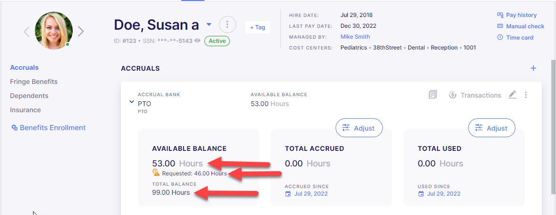Select Dependents in the side menu
This screenshot has width=556, height=215.
(29, 96)
